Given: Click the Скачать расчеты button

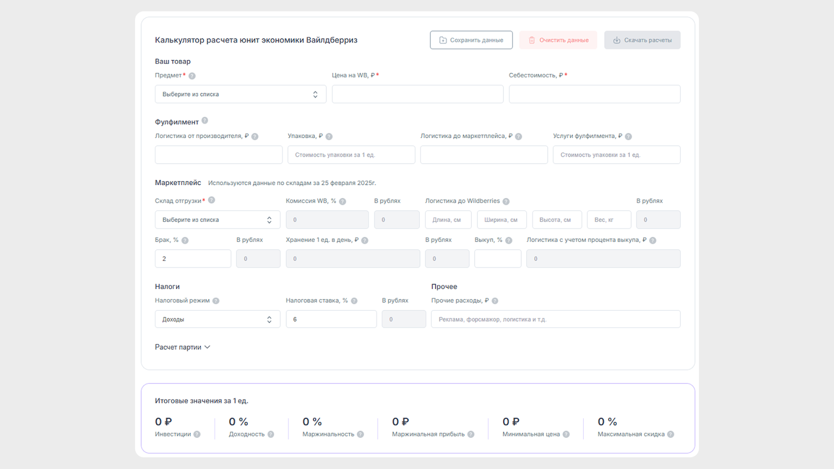Looking at the screenshot, I should pos(642,40).
